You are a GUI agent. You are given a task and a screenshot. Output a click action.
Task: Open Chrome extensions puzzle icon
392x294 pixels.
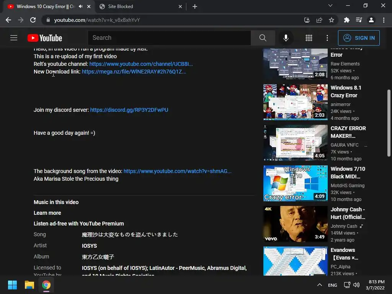346,20
